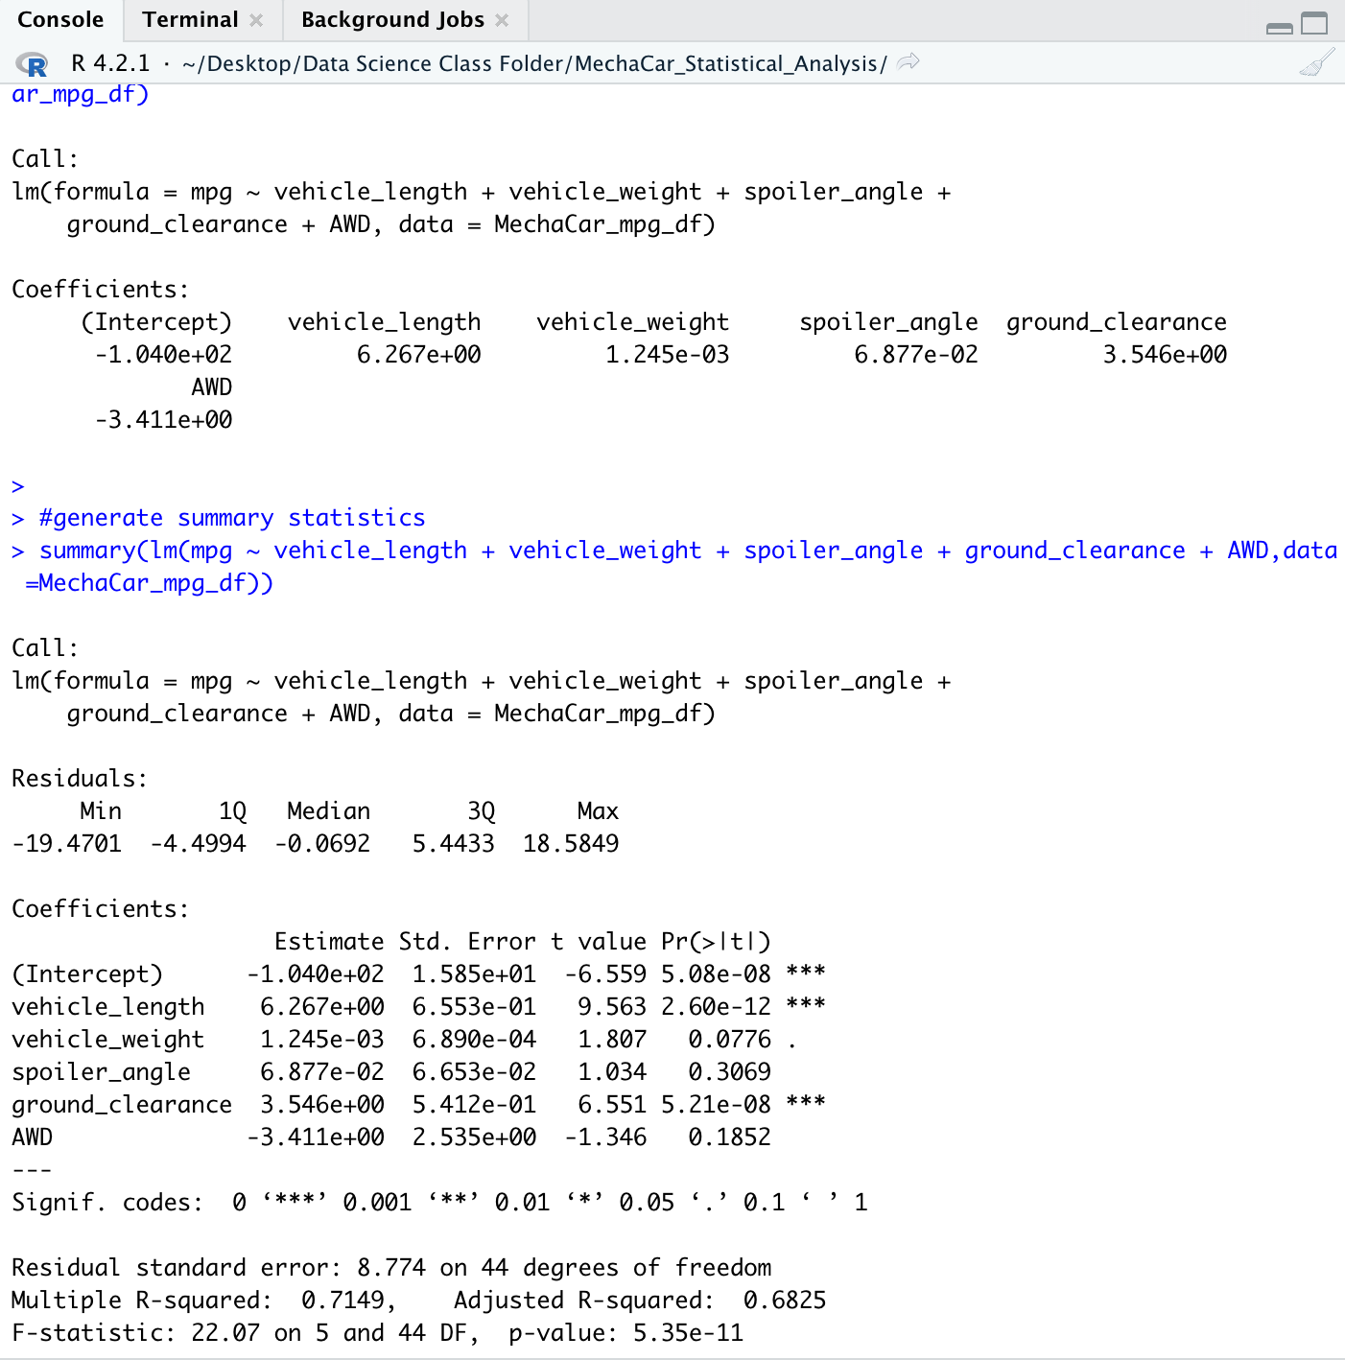The height and width of the screenshot is (1360, 1345).
Task: Click the vehicle_weight p-value 0.0776
Action: [730, 1040]
